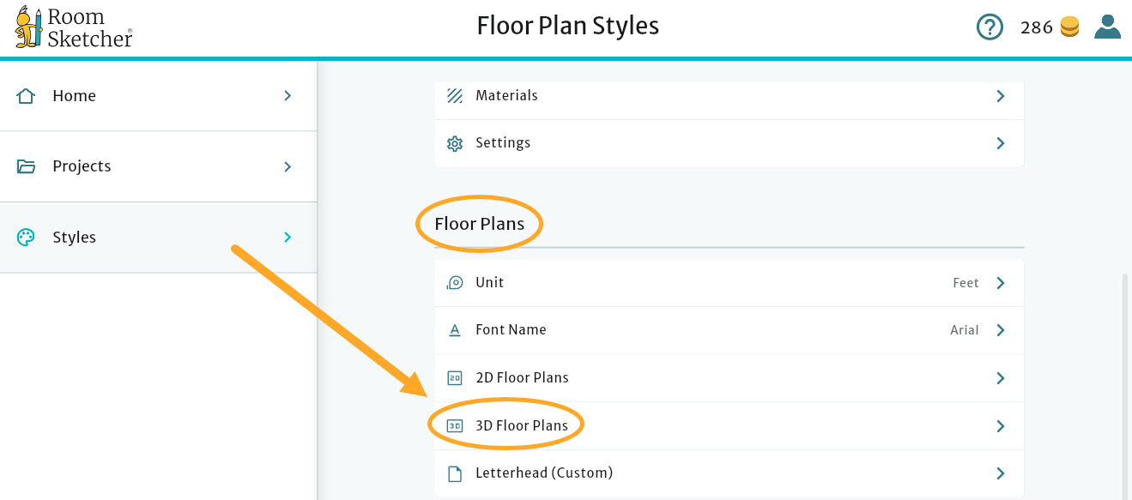Open the help question-mark icon
The width and height of the screenshot is (1132, 500).
[990, 27]
